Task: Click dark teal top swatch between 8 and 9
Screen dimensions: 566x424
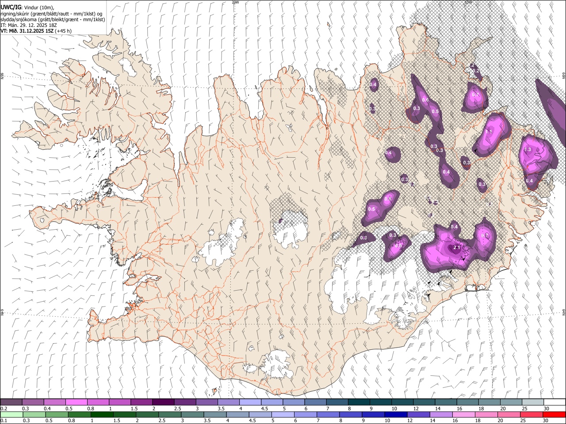Action: 358,402
